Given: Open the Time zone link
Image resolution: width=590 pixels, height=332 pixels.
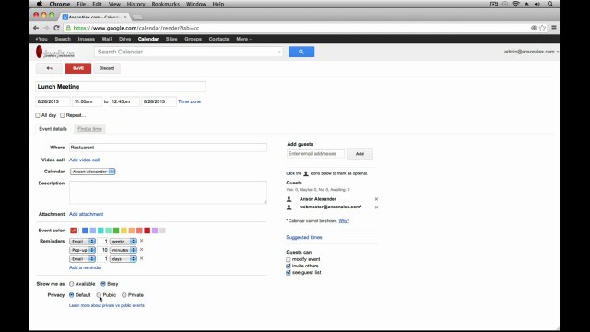Looking at the screenshot, I should point(189,101).
